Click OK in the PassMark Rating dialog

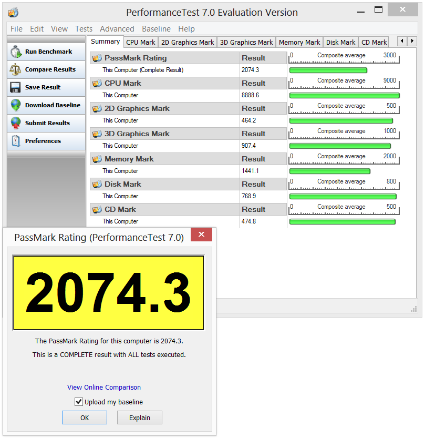85,417
